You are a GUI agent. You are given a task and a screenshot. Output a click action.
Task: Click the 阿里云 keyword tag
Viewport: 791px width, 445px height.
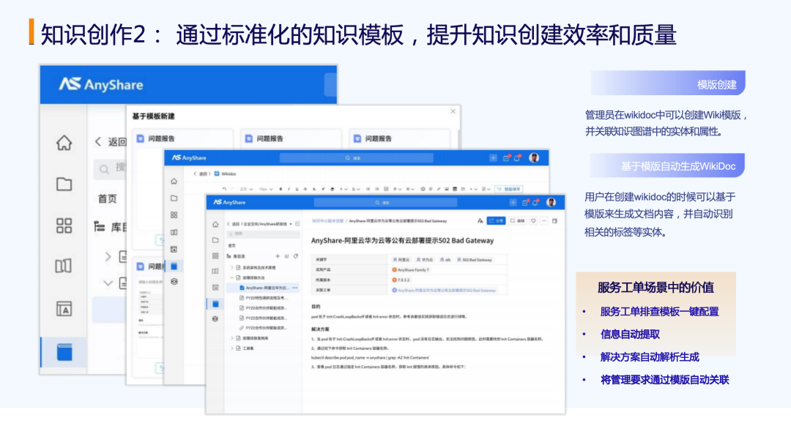pos(401,260)
